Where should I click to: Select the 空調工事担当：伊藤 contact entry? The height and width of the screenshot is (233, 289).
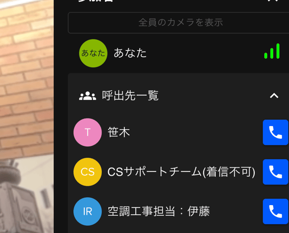click(158, 211)
